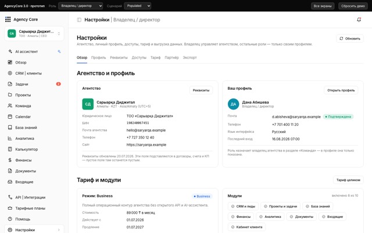Viewport: 372px width, 233px height.
Task: Open the Роль dropdown Владелец / директор
Action: (81, 6)
